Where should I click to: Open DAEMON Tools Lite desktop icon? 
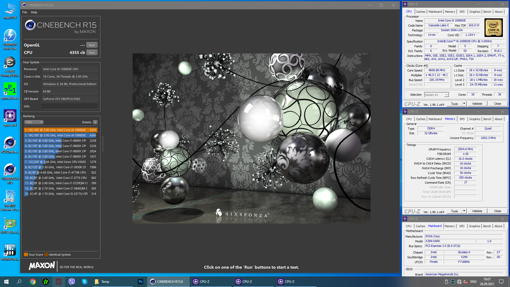(10, 39)
